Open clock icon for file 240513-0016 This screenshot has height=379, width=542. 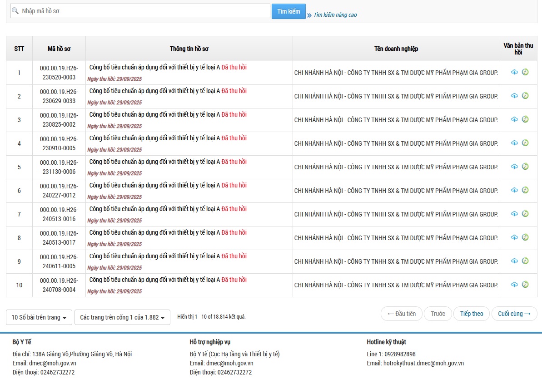point(525,214)
